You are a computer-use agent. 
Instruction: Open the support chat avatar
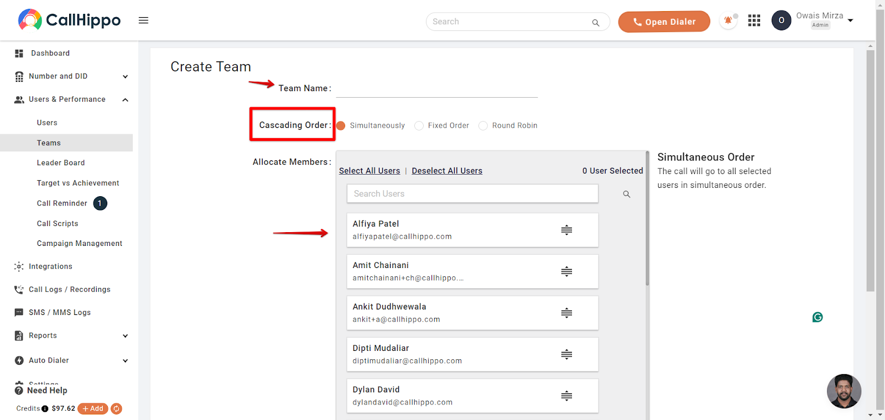click(844, 391)
